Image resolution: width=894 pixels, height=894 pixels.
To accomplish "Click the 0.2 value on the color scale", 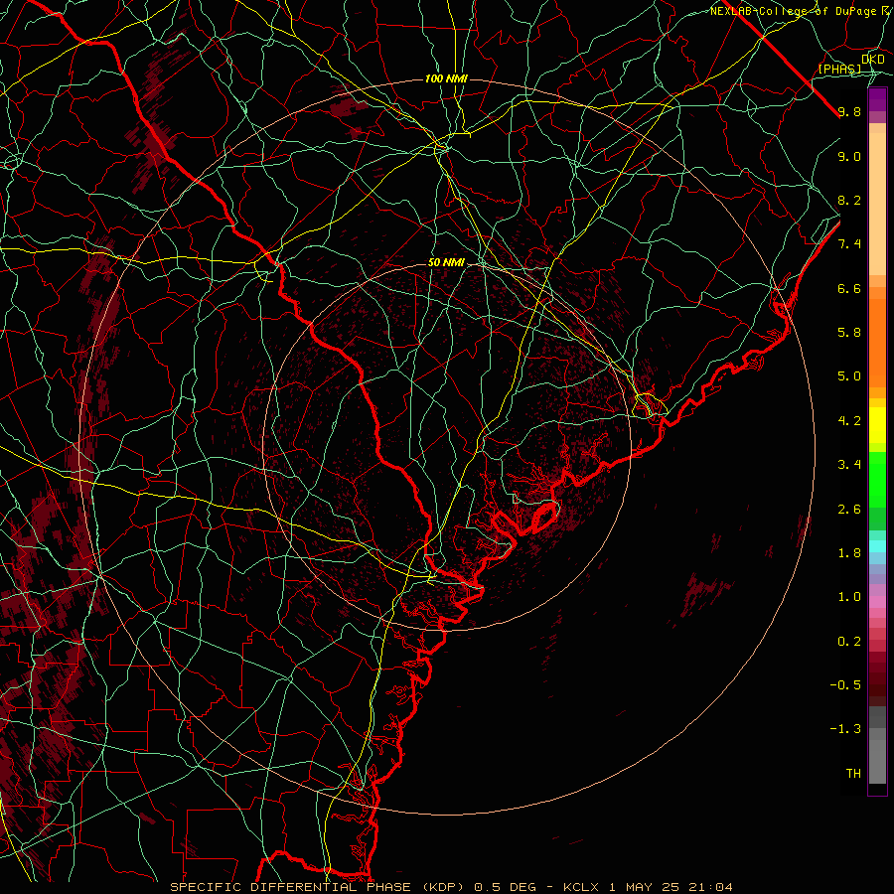I will coord(849,642).
